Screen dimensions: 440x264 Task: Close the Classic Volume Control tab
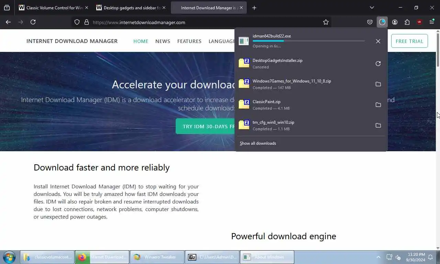(x=87, y=8)
